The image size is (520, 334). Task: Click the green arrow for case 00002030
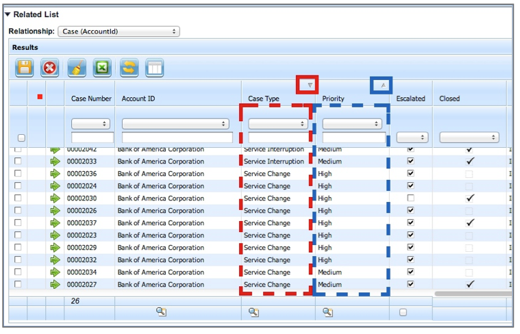tap(55, 198)
